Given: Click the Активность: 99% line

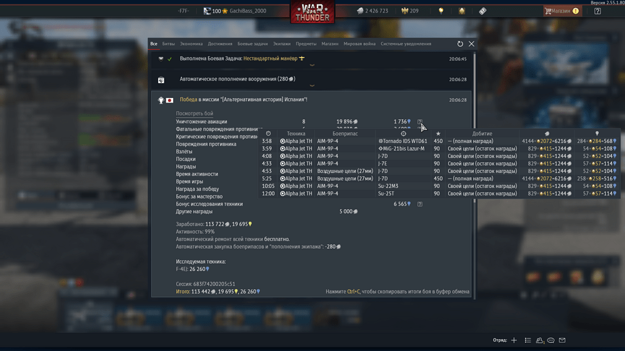Looking at the screenshot, I should 195,232.
